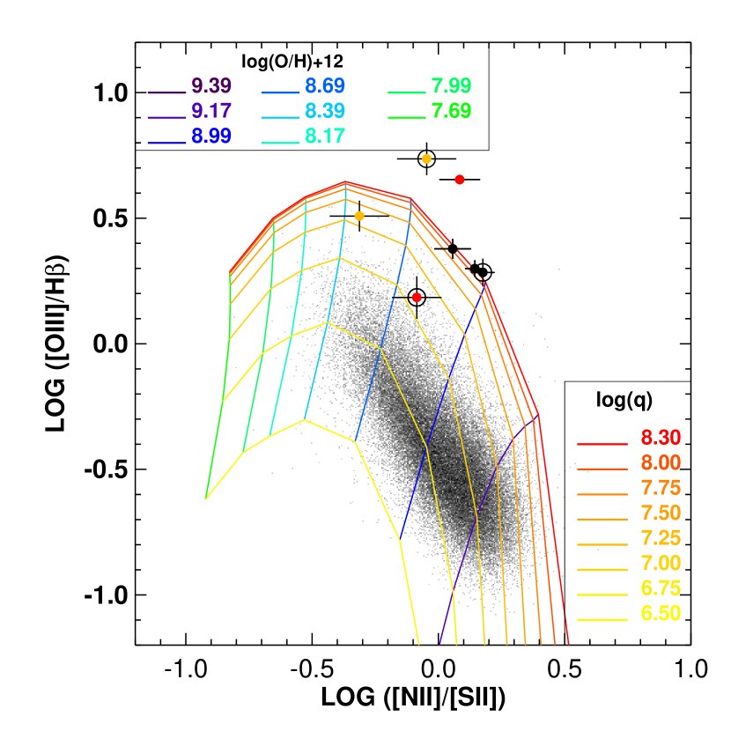Select the 9.17 metallicity legend value
The width and height of the screenshot is (731, 731).
pos(211,110)
